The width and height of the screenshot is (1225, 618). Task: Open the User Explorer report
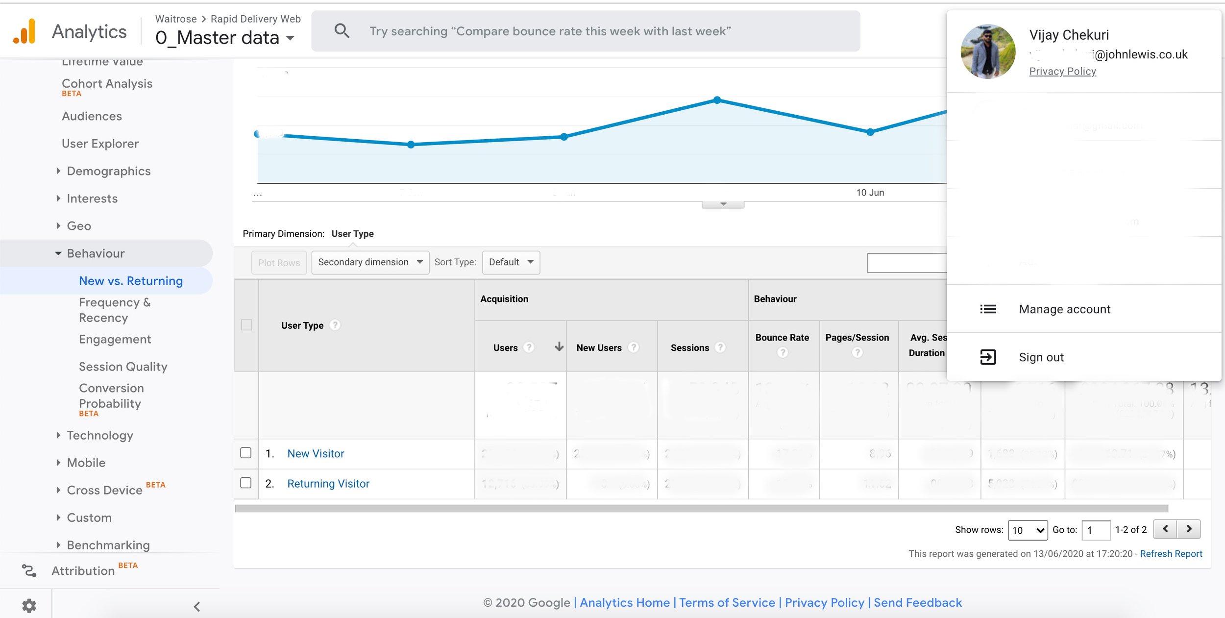point(100,143)
